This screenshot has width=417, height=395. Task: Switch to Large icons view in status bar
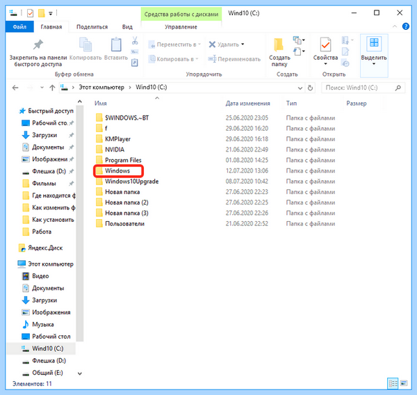click(x=404, y=383)
